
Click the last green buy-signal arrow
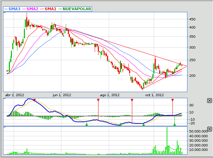(174, 124)
